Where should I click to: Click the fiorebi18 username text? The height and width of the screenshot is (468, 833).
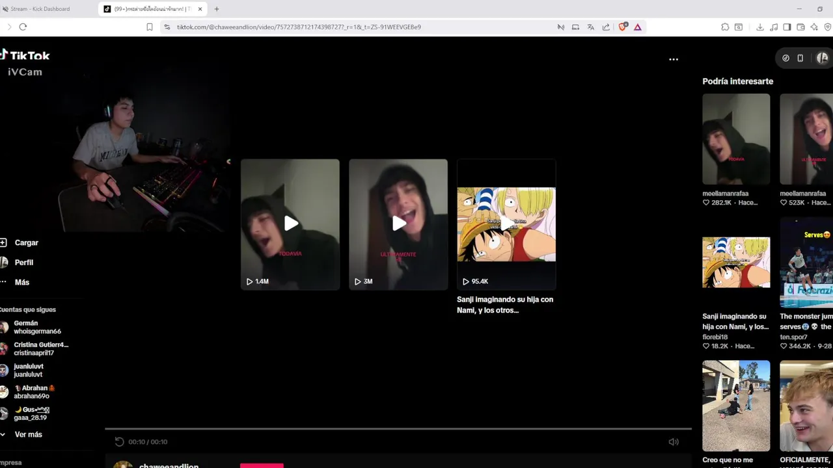pyautogui.click(x=715, y=337)
